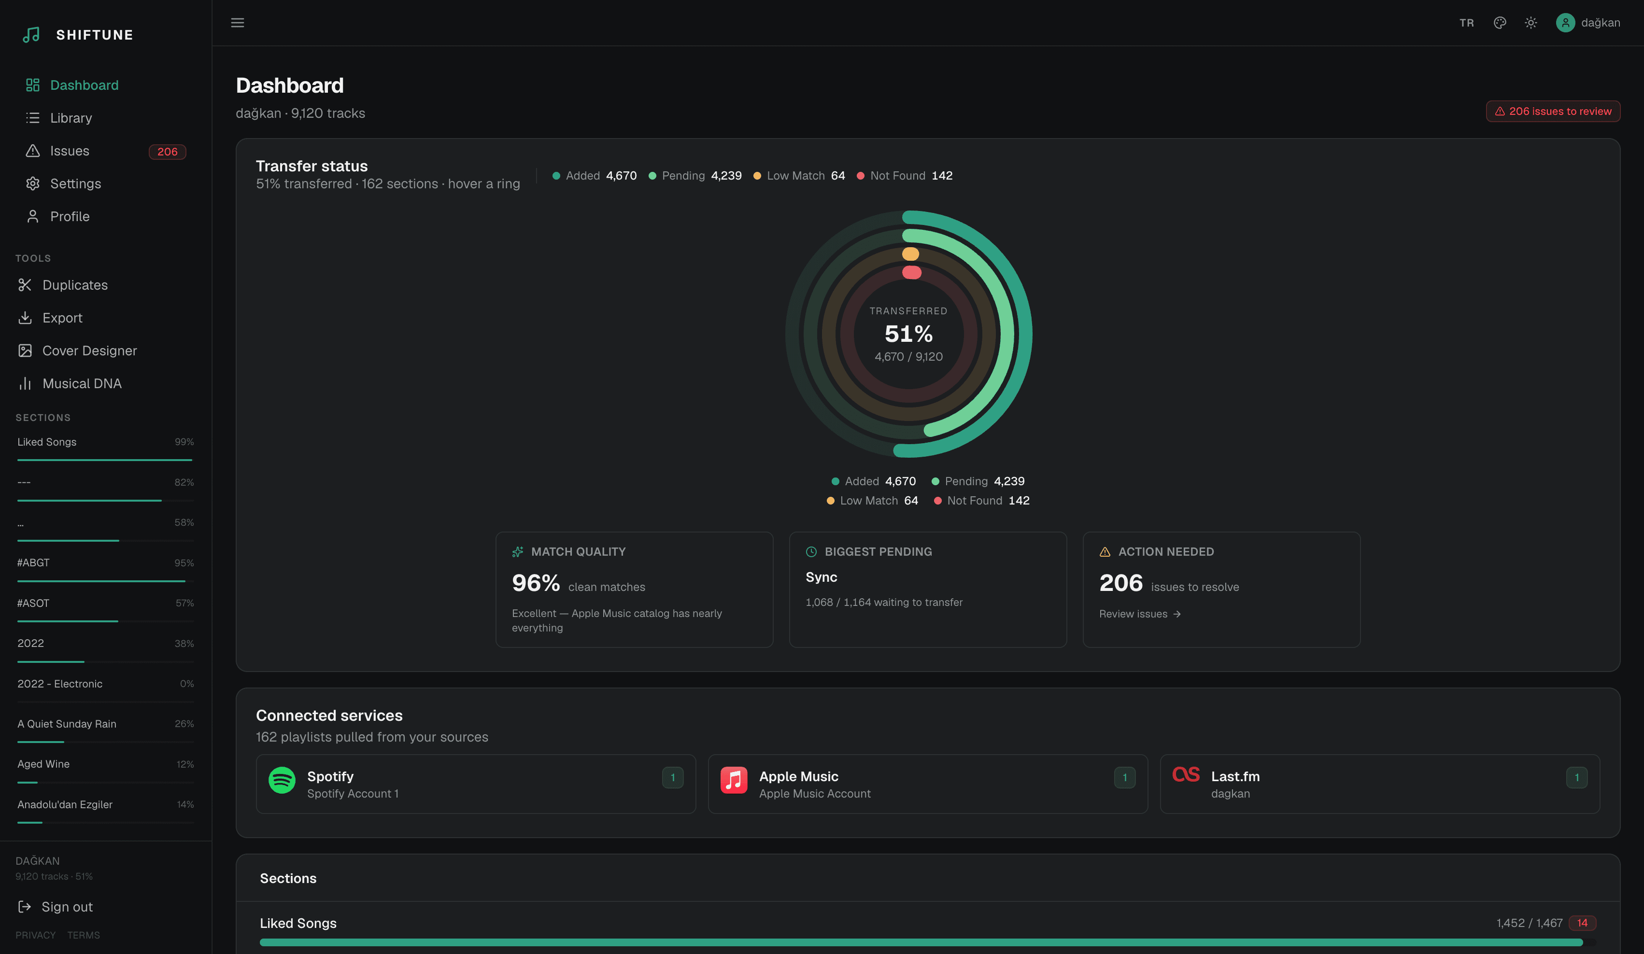Screen dimensions: 1644x954
Task: Open Dashboard in the sidebar
Action: click(106, 85)
